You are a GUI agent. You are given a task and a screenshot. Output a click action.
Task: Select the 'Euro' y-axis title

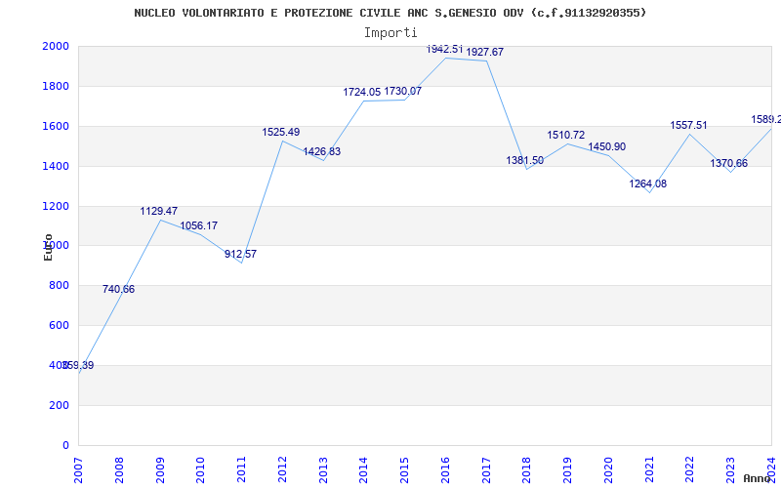tap(48, 248)
